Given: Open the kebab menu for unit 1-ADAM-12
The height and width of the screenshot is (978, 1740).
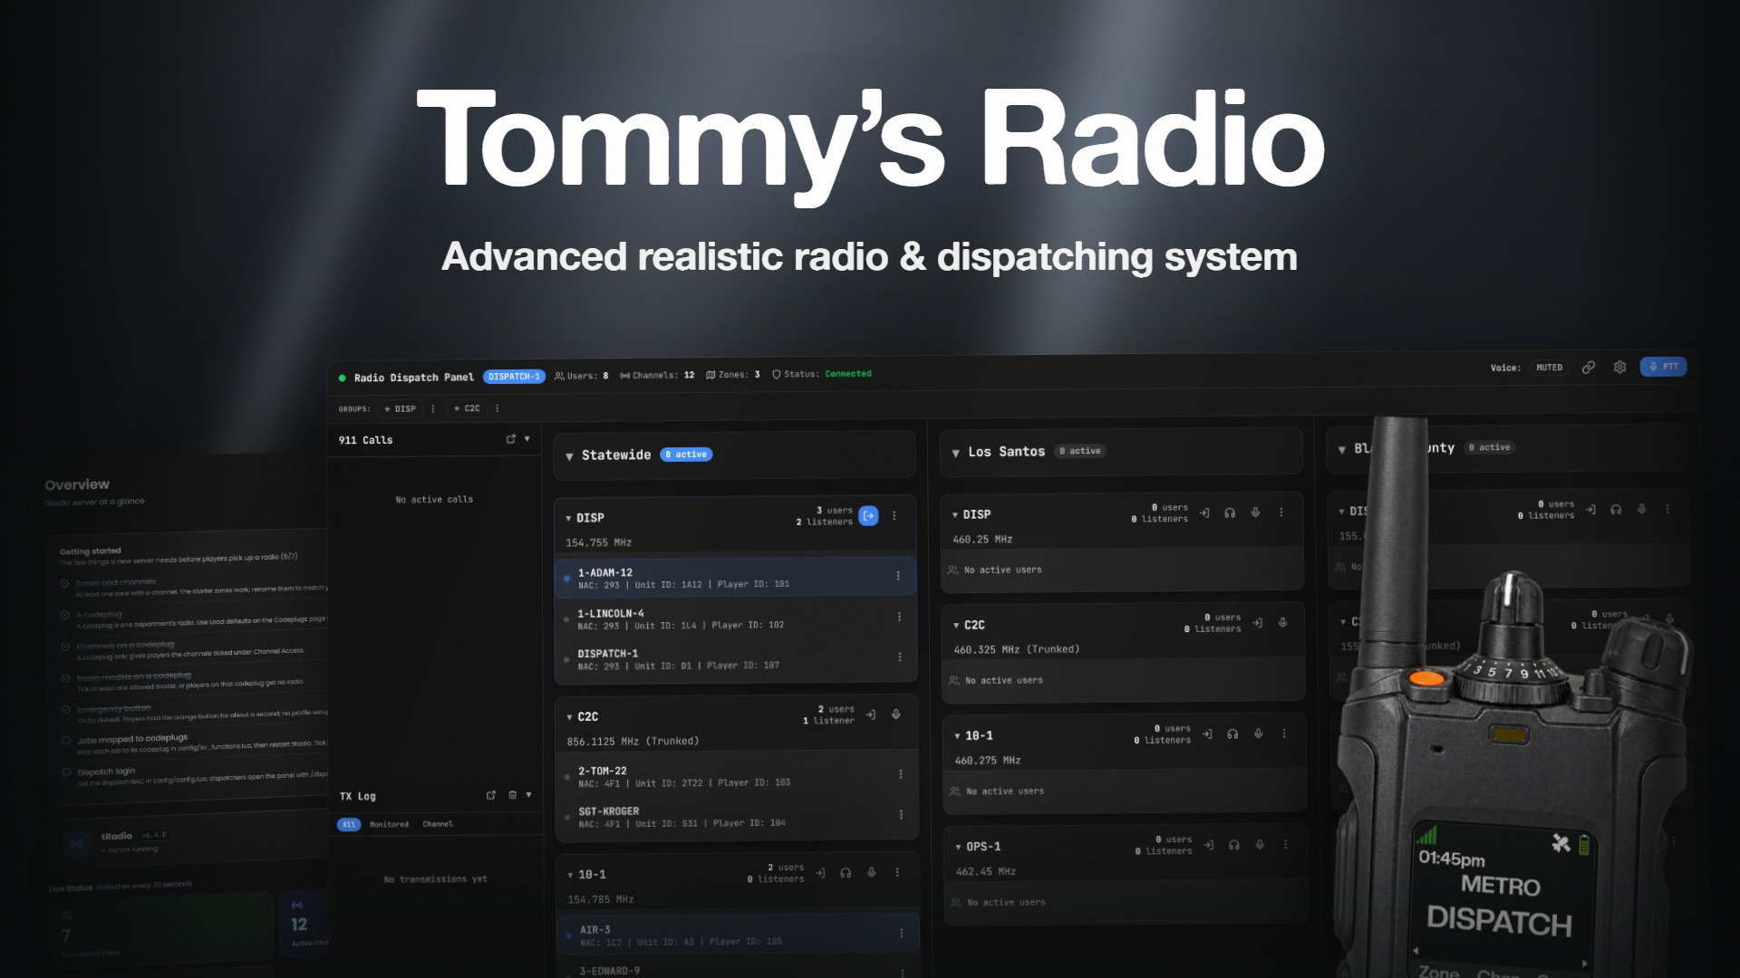Looking at the screenshot, I should [898, 576].
